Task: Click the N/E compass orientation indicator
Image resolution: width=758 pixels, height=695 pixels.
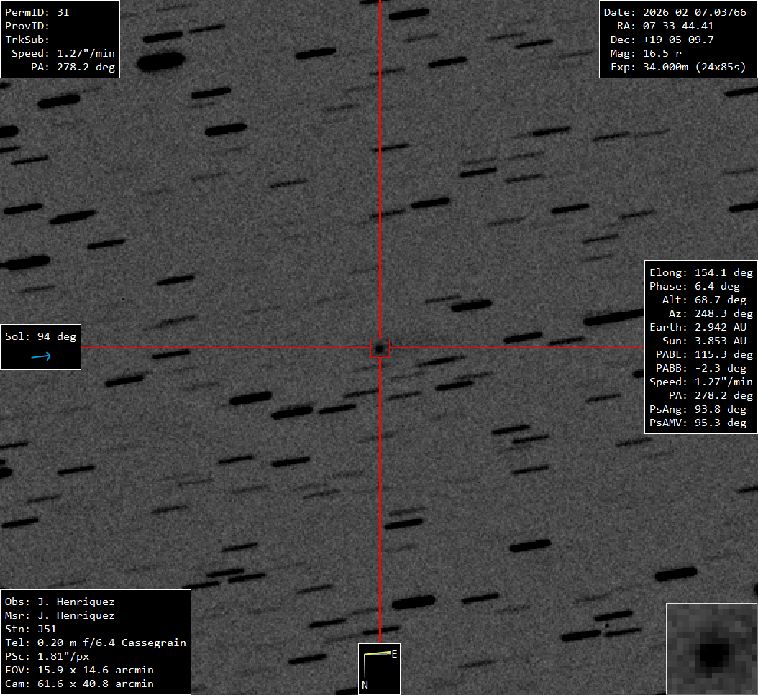Action: [x=379, y=668]
